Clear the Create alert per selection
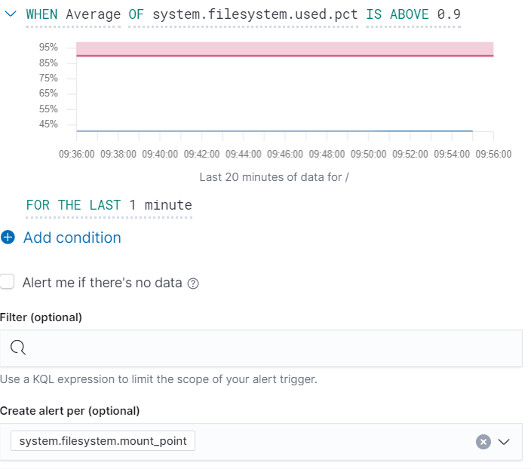Screen dimensions: 531x469 pyautogui.click(x=483, y=442)
